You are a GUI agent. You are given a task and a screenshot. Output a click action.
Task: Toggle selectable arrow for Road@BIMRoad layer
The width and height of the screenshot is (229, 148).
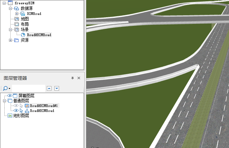[21, 111]
